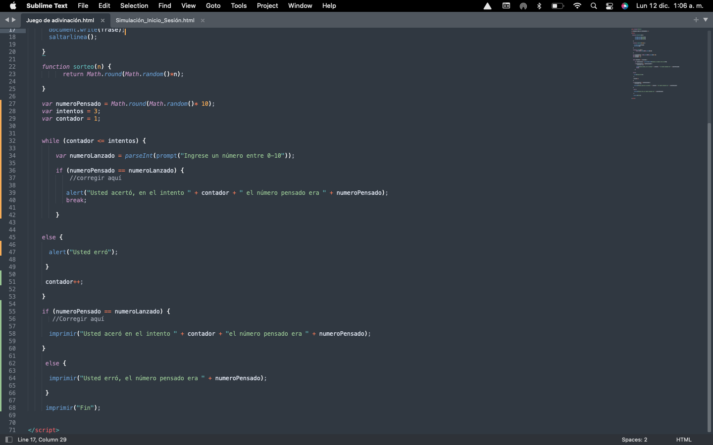This screenshot has height=445, width=713.
Task: Change syntax via HTML status item
Action: click(684, 440)
